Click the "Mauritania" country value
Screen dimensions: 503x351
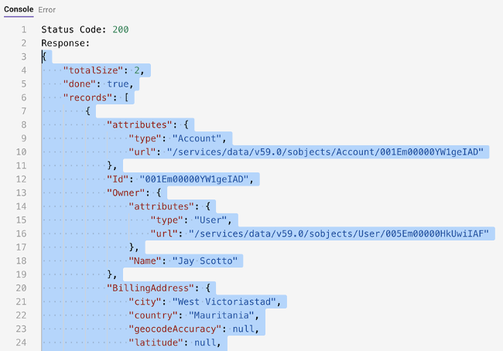tap(221, 315)
